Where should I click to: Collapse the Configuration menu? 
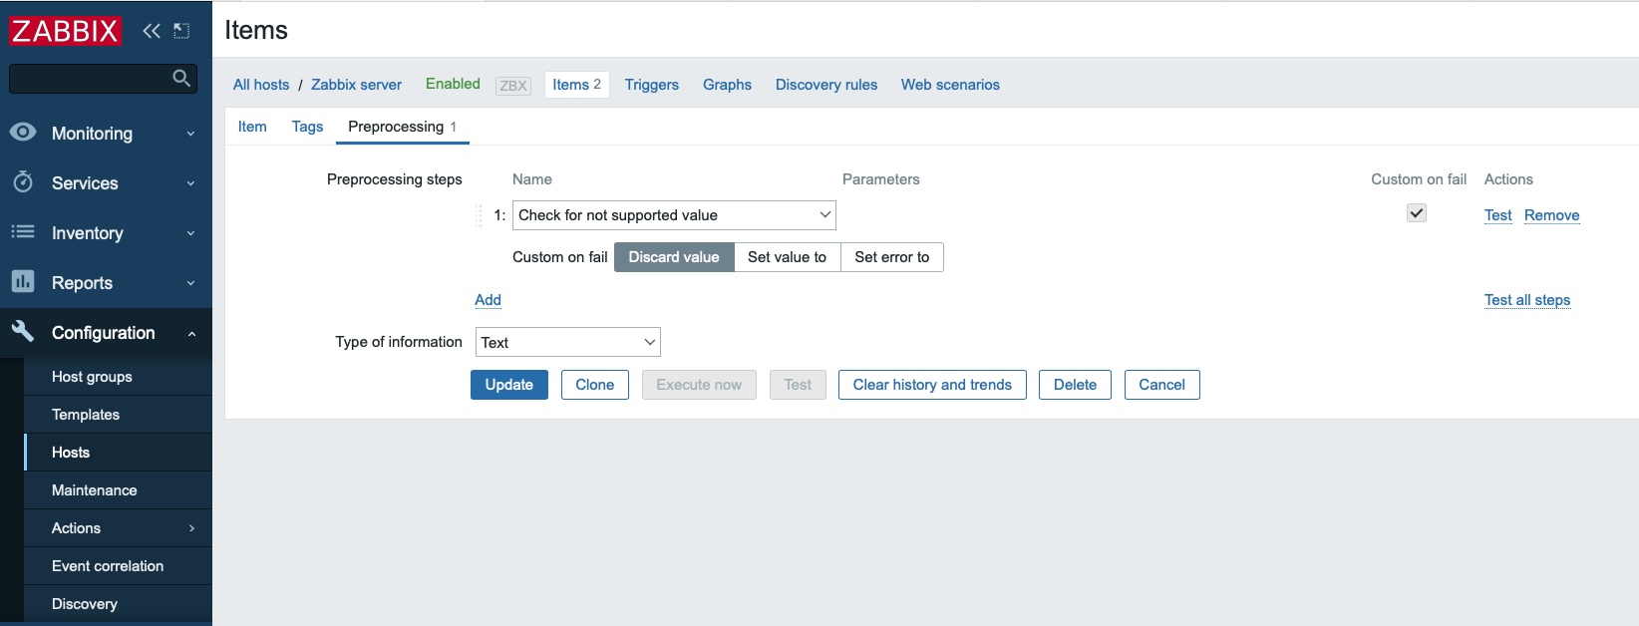coord(190,333)
